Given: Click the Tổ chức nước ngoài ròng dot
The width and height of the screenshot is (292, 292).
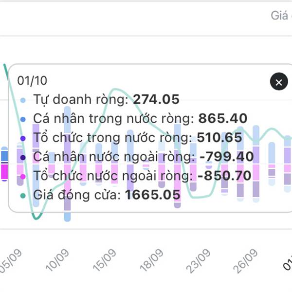Looking at the screenshot, I should pos(23,176).
